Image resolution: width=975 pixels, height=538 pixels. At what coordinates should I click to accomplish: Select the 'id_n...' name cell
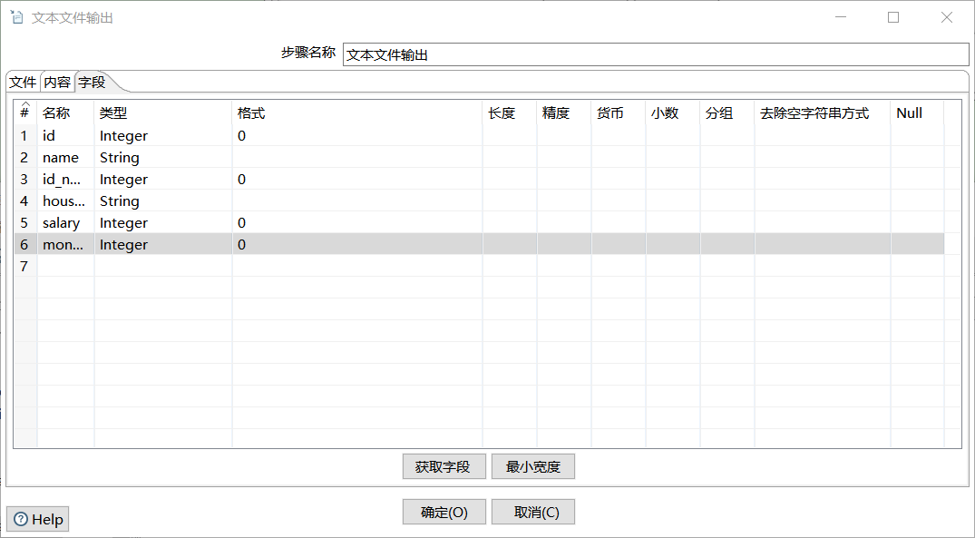pos(66,179)
